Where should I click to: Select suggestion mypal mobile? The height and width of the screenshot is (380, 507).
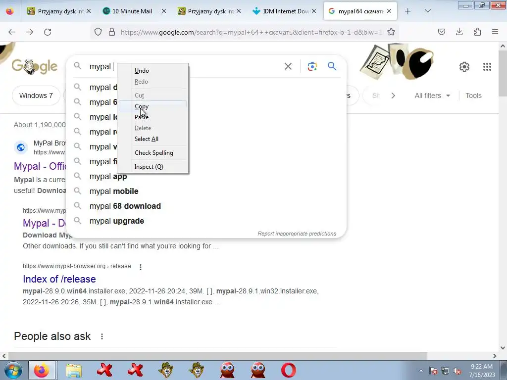(x=206, y=191)
